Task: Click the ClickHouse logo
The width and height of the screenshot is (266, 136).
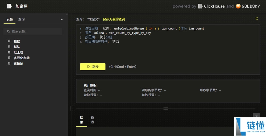Action: (x=211, y=6)
